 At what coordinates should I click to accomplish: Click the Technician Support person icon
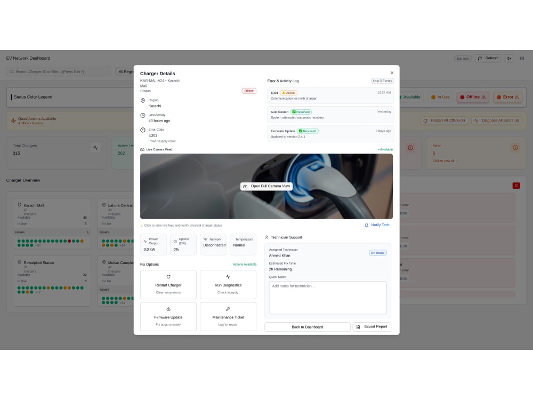[x=266, y=237]
